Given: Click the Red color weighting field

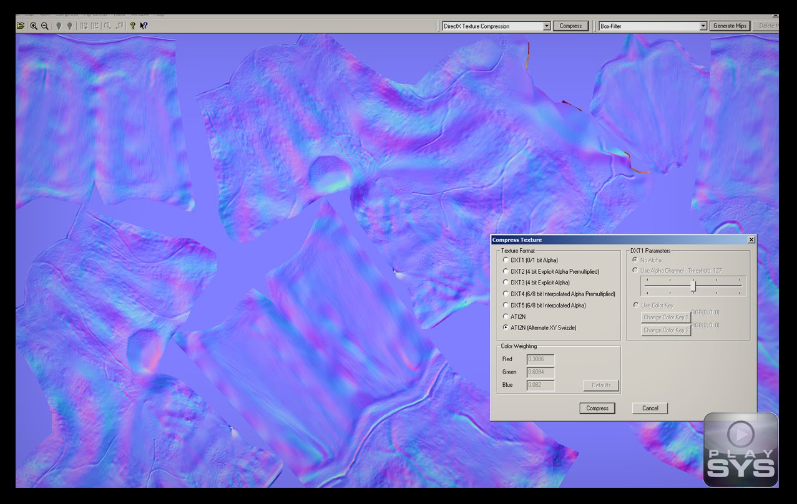Looking at the screenshot, I should 540,359.
